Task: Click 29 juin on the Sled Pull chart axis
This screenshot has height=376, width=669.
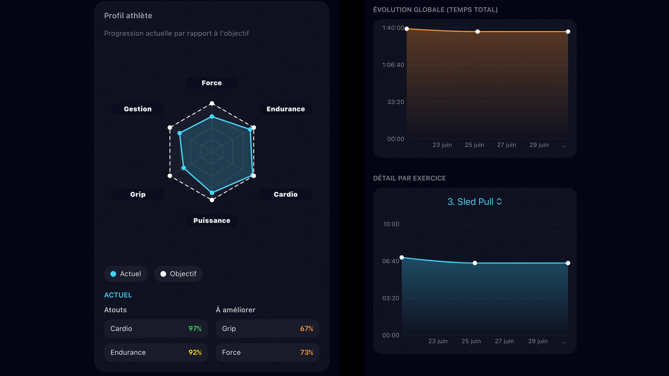Action: point(538,341)
